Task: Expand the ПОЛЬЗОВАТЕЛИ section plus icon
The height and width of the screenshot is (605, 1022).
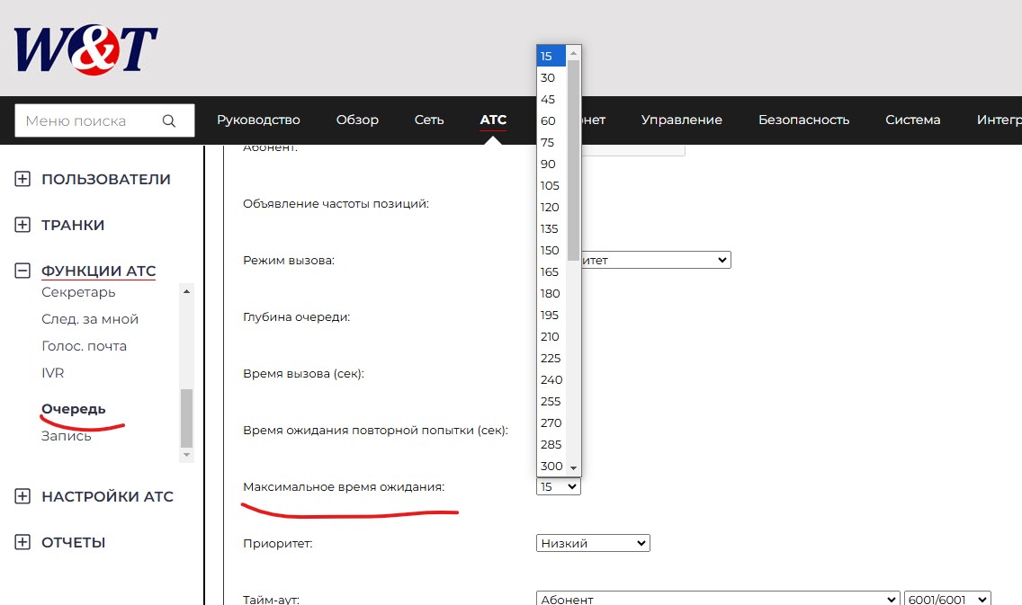Action: (22, 178)
